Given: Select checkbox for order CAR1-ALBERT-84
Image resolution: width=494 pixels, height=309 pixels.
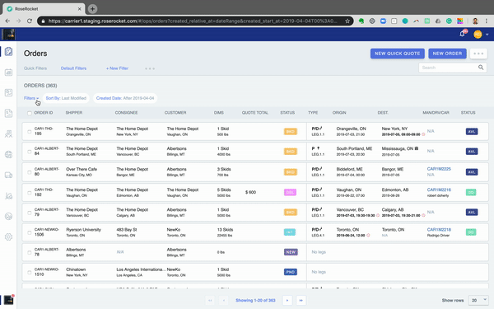Looking at the screenshot, I should coord(30,152).
